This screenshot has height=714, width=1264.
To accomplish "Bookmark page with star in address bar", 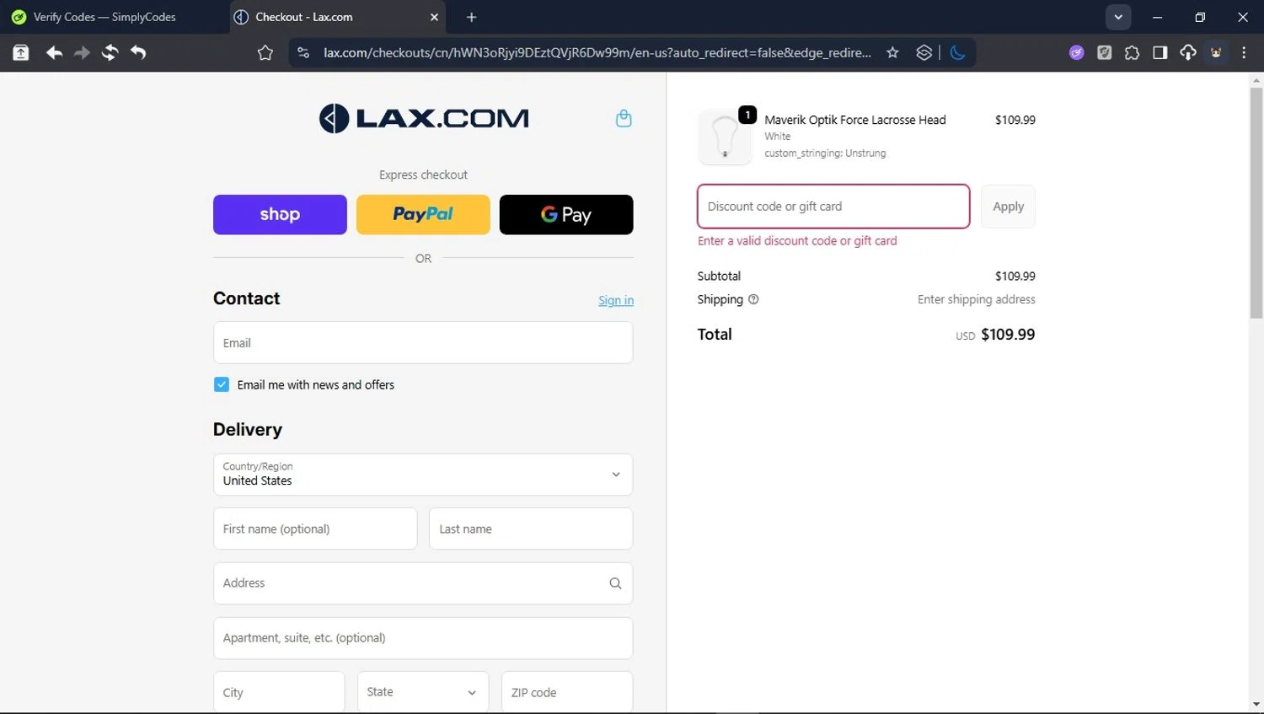I will click(x=892, y=53).
